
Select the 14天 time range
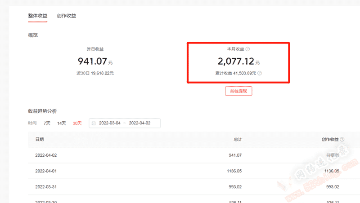tap(62, 123)
